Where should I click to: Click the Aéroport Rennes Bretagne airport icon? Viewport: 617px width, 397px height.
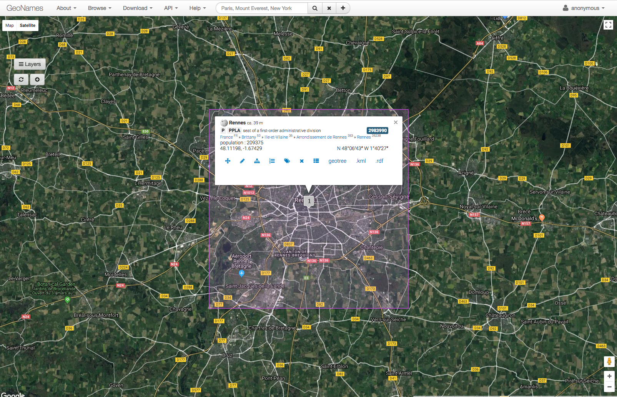click(241, 273)
